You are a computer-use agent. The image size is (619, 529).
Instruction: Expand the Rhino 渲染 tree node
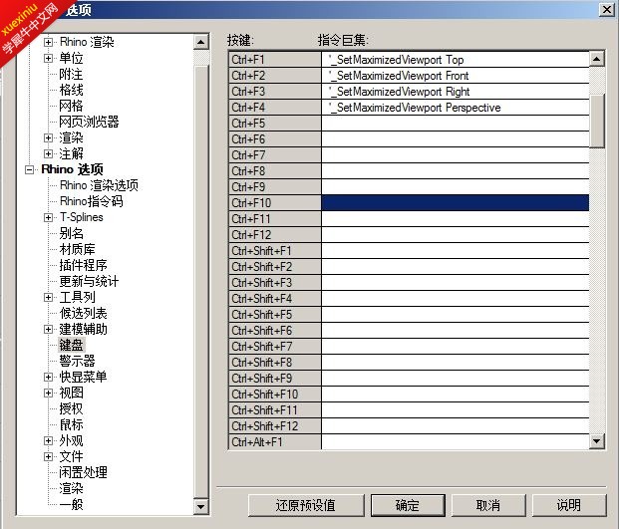[48, 42]
